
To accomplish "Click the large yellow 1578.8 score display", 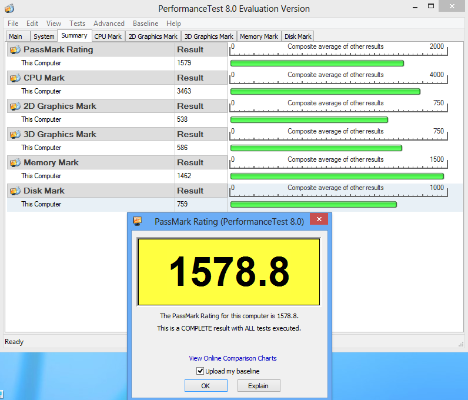I will coord(229,272).
